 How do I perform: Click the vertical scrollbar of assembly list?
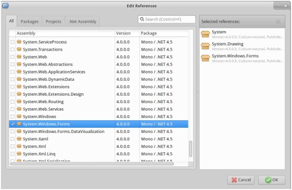pyautogui.click(x=190, y=149)
